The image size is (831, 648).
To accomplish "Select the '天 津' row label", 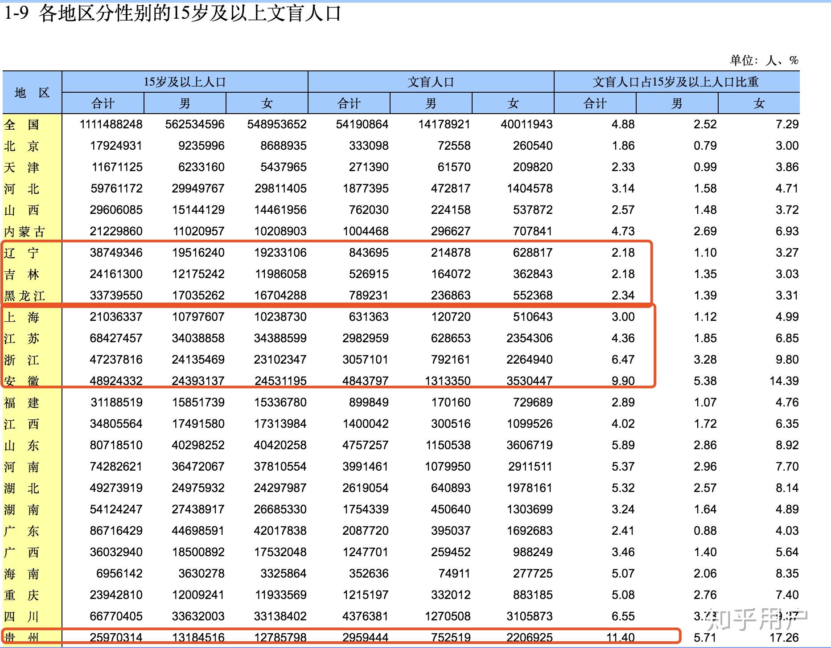I will pos(22,168).
